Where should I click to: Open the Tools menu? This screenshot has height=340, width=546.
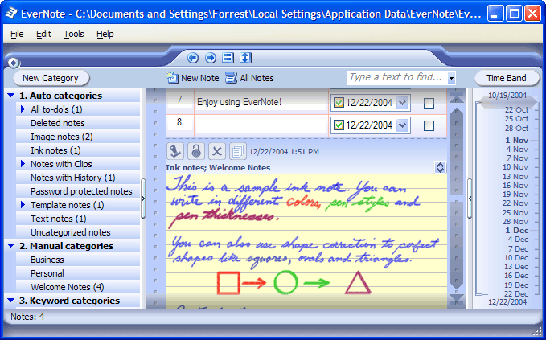[74, 34]
